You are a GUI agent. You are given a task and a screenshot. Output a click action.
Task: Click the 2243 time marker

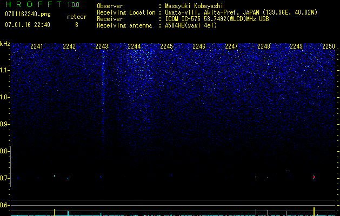click(x=102, y=46)
